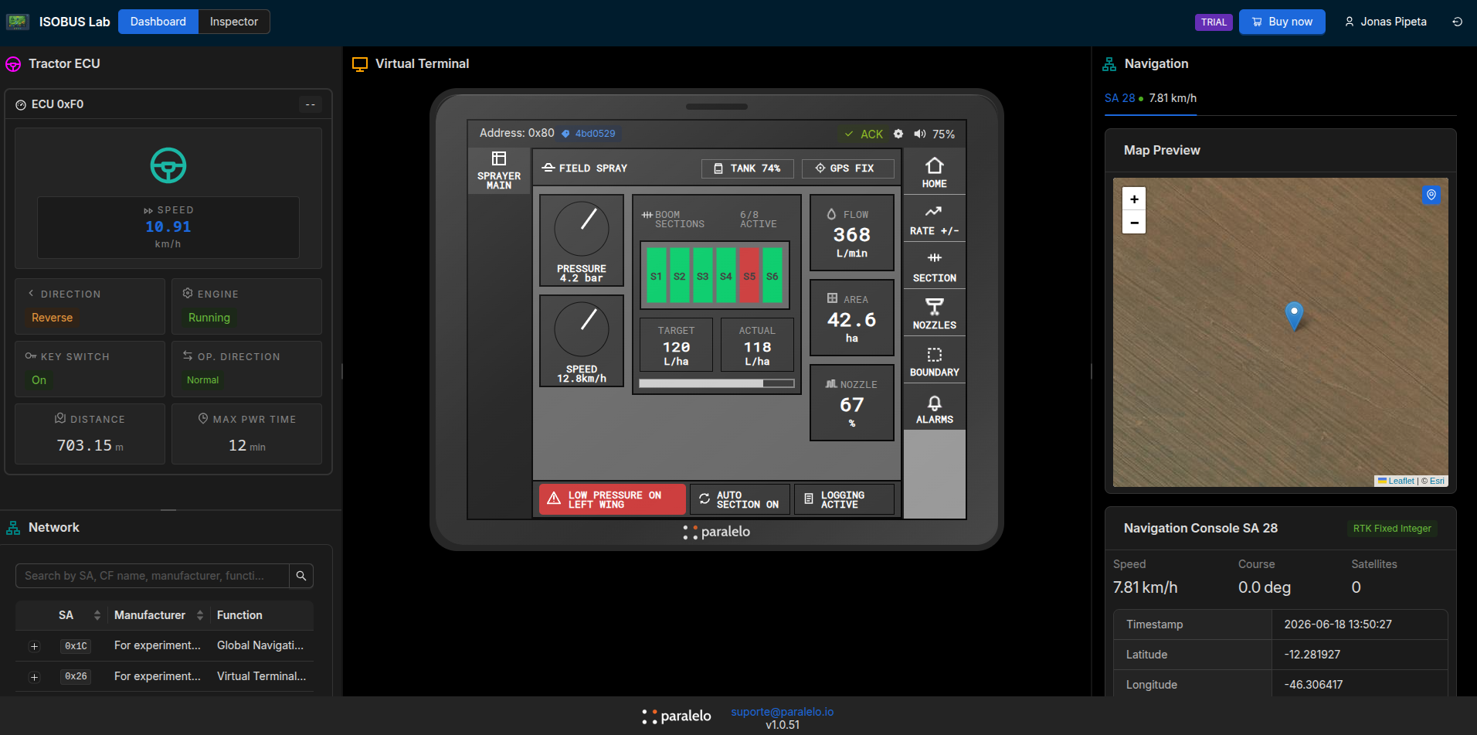Click the Buy now button
This screenshot has height=735, width=1477.
[1282, 22]
